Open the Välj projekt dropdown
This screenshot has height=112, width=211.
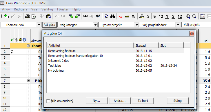click(196, 25)
